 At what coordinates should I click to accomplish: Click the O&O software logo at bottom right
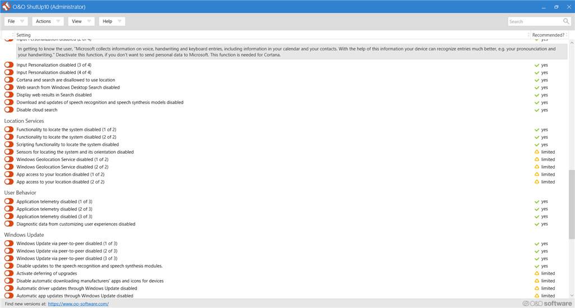[x=547, y=304]
